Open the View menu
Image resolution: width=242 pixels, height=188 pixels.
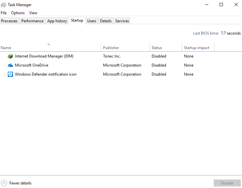33,13
